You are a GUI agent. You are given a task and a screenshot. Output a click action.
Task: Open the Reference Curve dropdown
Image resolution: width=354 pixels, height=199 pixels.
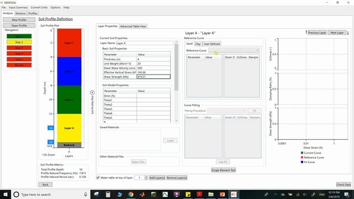[x=234, y=50]
